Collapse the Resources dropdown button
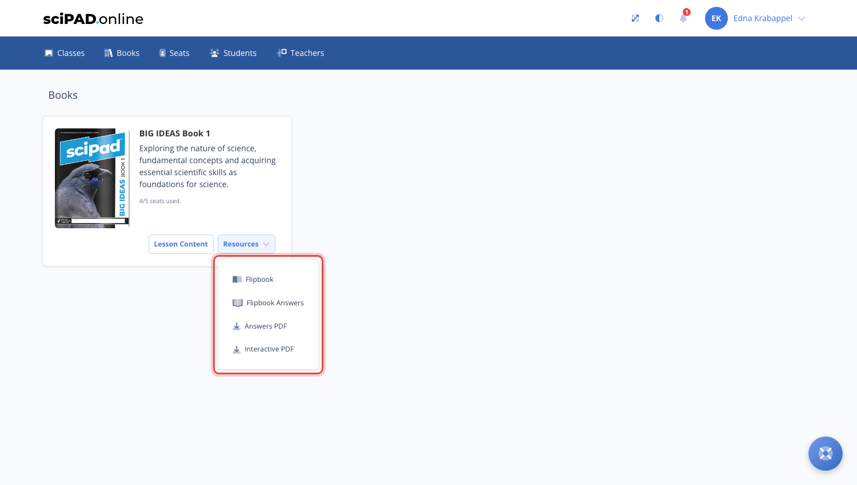Image resolution: width=857 pixels, height=485 pixels. point(246,244)
